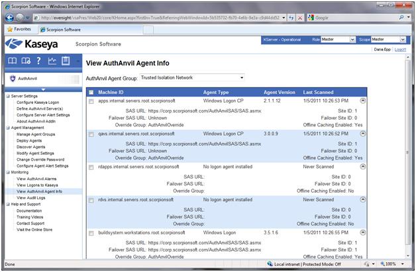The height and width of the screenshot is (272, 416).
Task: Open the chart graph icon in Kaseya toolbar
Action: (x=52, y=61)
